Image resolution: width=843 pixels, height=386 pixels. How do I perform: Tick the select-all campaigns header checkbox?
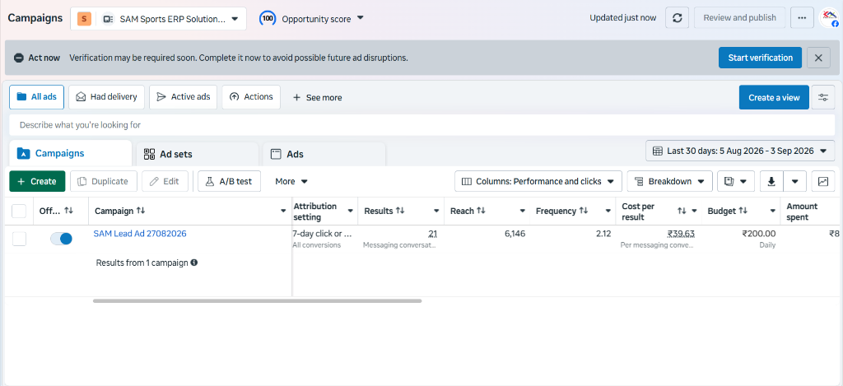19,211
